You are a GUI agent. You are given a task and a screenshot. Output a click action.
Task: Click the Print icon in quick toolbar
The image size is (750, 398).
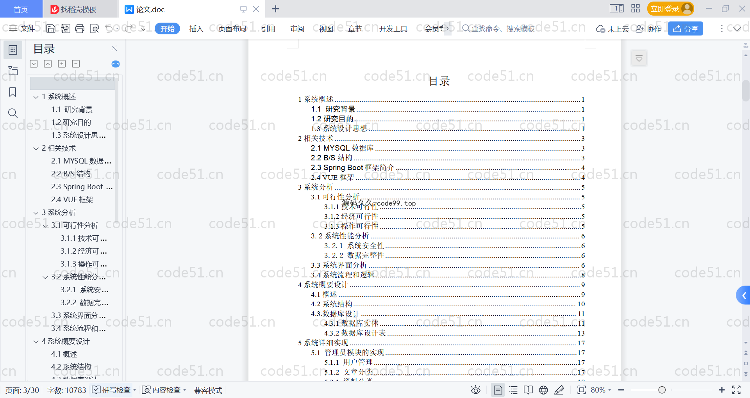(80, 28)
